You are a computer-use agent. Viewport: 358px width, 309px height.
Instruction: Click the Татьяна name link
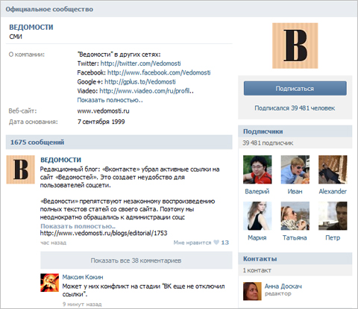[295, 238]
